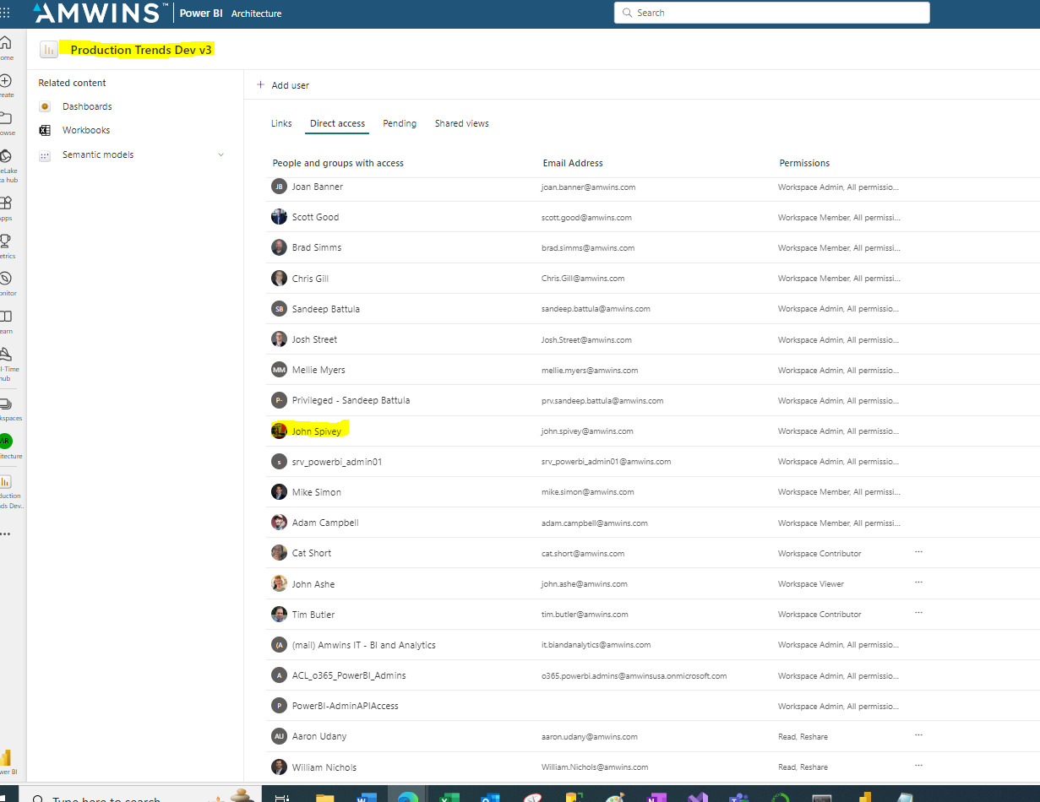Open the app launcher waffle icon
This screenshot has width=1040, height=802.
point(5,14)
